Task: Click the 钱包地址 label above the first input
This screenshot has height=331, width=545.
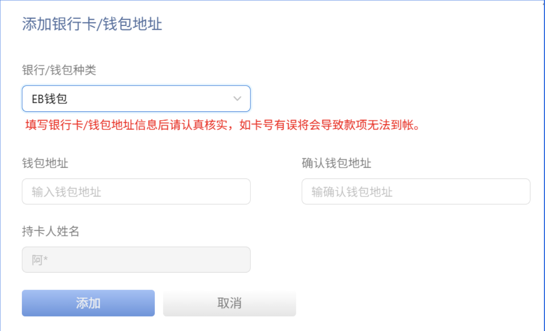Action: 45,163
